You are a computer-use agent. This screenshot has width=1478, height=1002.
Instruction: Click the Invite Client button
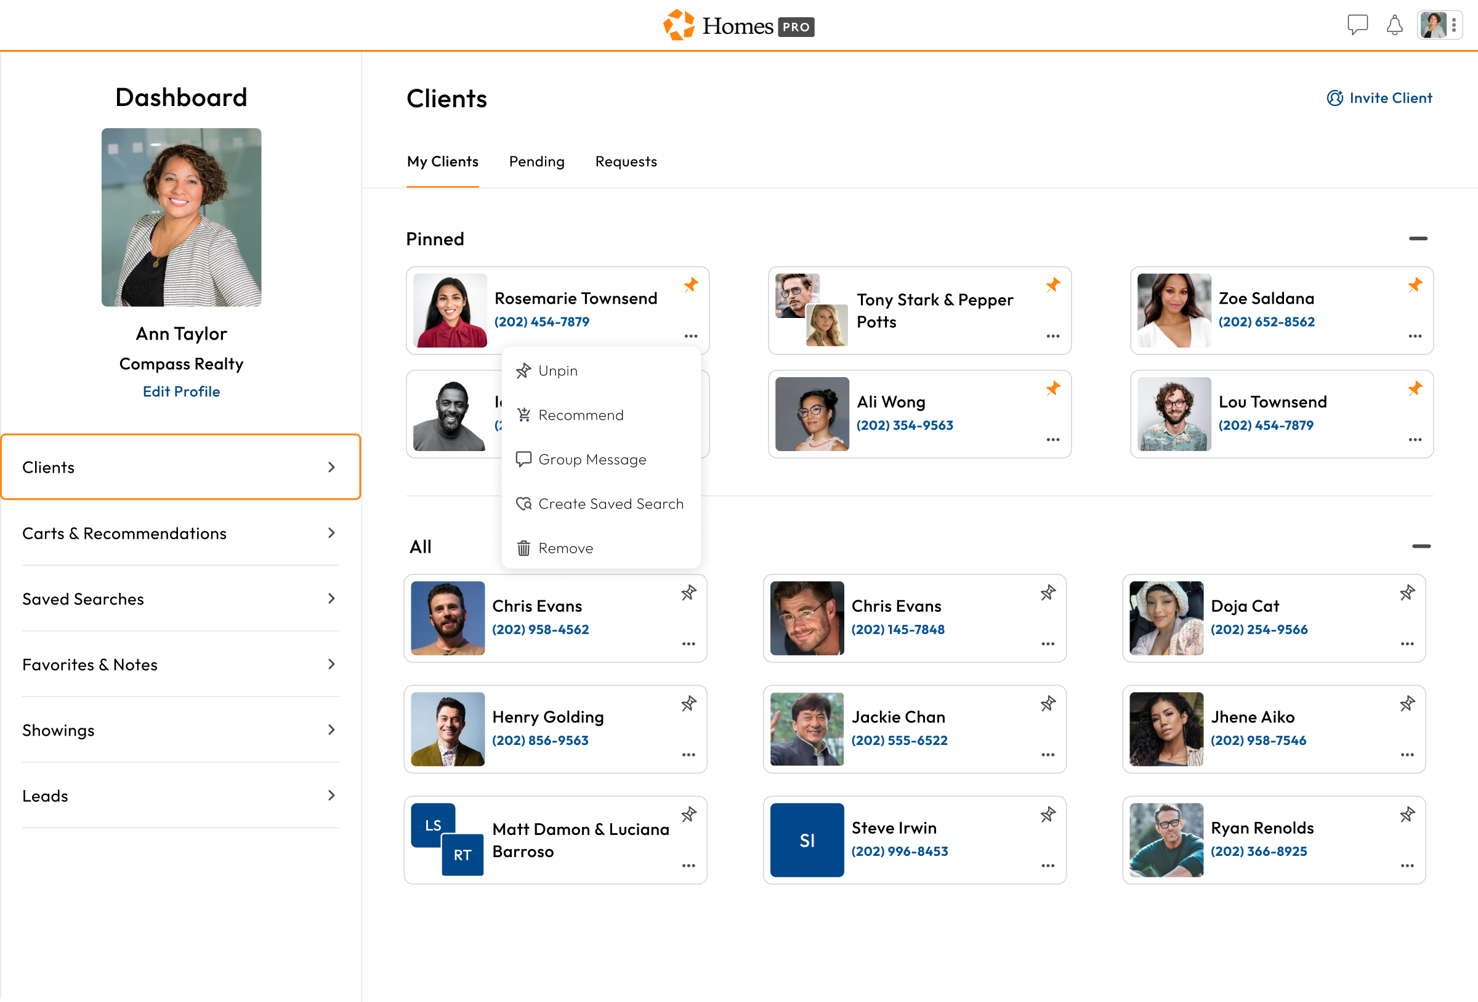pyautogui.click(x=1379, y=97)
